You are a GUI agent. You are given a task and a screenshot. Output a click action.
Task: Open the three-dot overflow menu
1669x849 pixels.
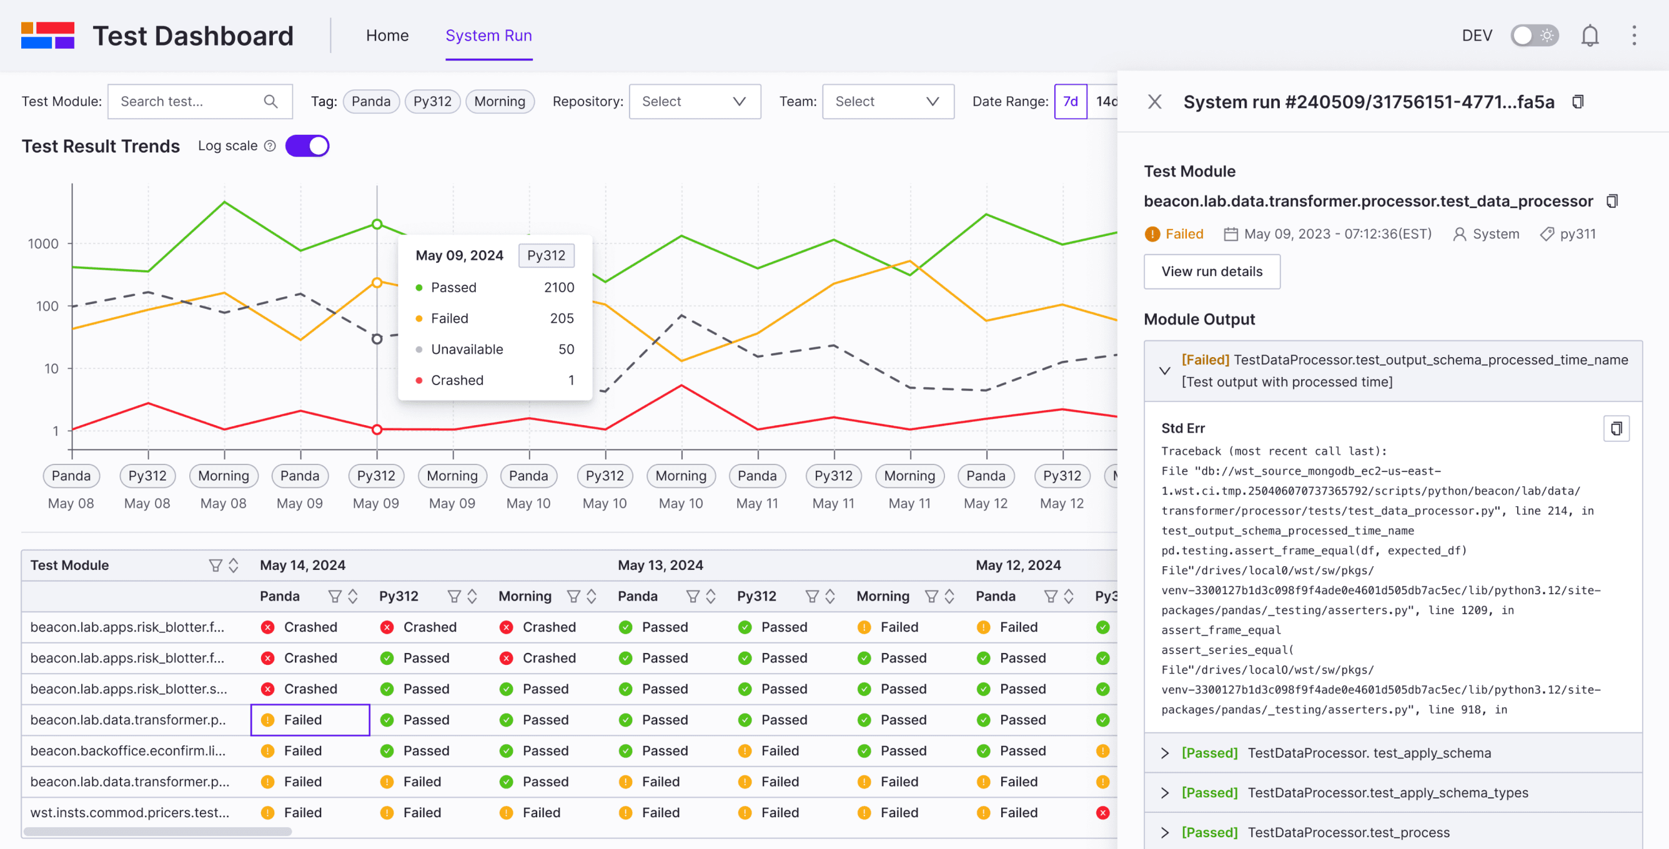coord(1633,36)
